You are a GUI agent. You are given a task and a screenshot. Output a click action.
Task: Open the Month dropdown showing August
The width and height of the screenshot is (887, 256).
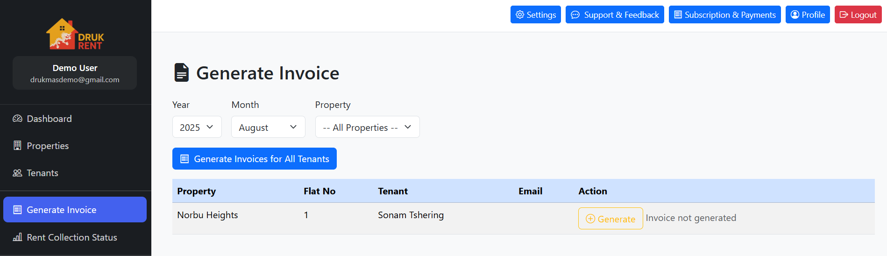tap(268, 127)
